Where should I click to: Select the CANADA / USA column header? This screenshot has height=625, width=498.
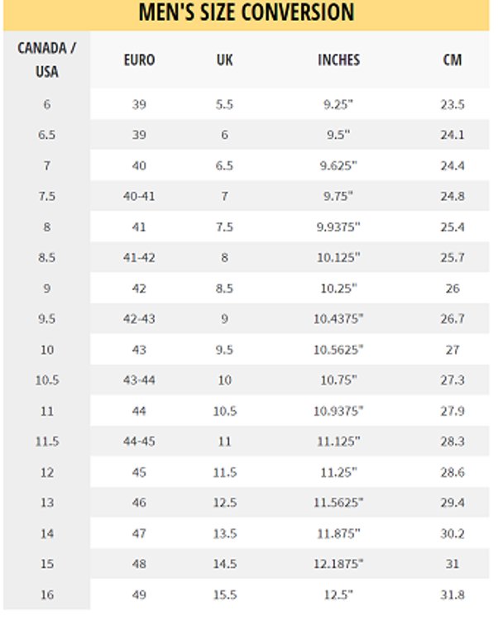46,60
